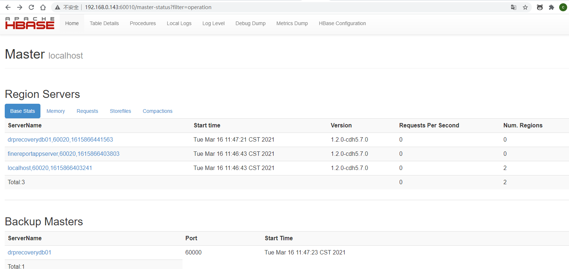Open the extensions puzzle icon
This screenshot has width=569, height=269.
coord(552,7)
